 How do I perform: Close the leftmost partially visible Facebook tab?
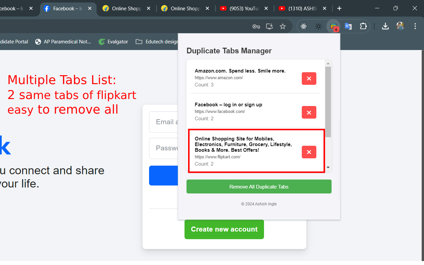(31, 8)
